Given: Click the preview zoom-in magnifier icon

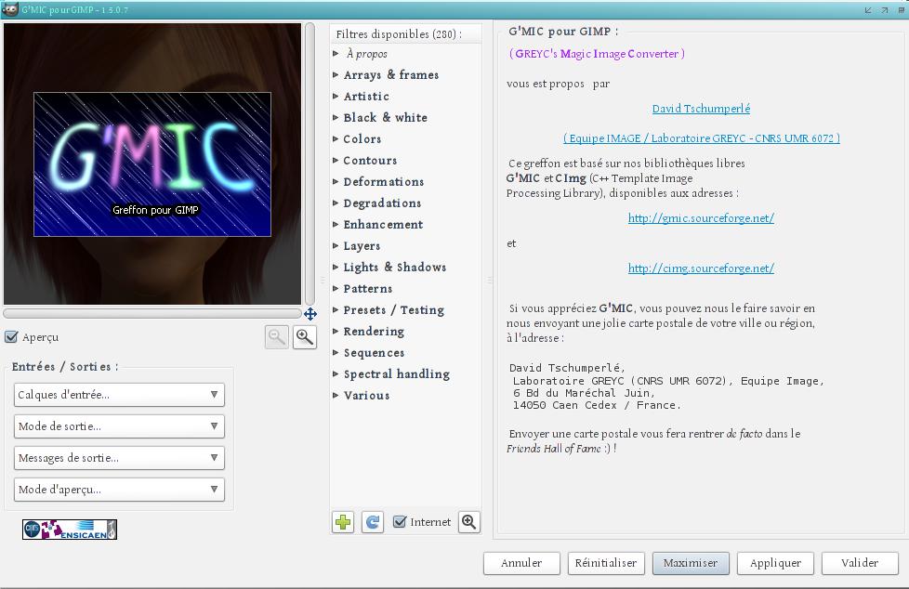Looking at the screenshot, I should click(304, 337).
